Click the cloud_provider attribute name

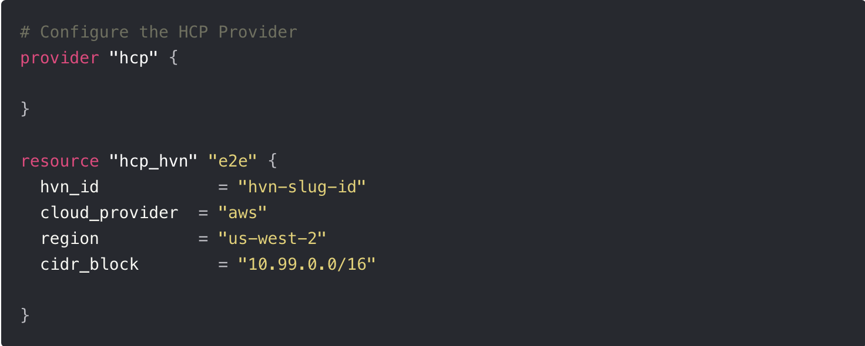click(109, 213)
